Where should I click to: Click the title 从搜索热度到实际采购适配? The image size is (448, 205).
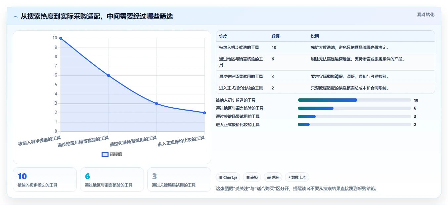[x=97, y=16]
